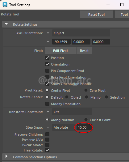
Task: Select Rotate Center Default radio button
Action: click(47, 97)
